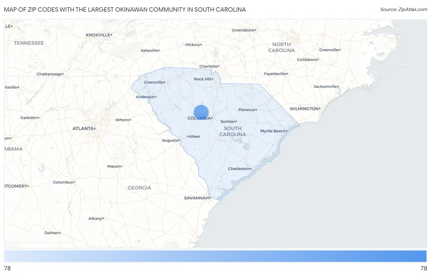Click the ATLANTA city label
431x275 pixels.
[x=83, y=128]
